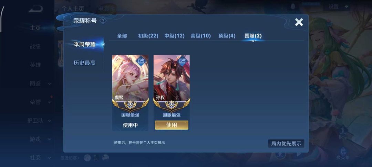Open the help question mark beside 荣耀称号
Screen dimensions: 372x167
point(103,21)
